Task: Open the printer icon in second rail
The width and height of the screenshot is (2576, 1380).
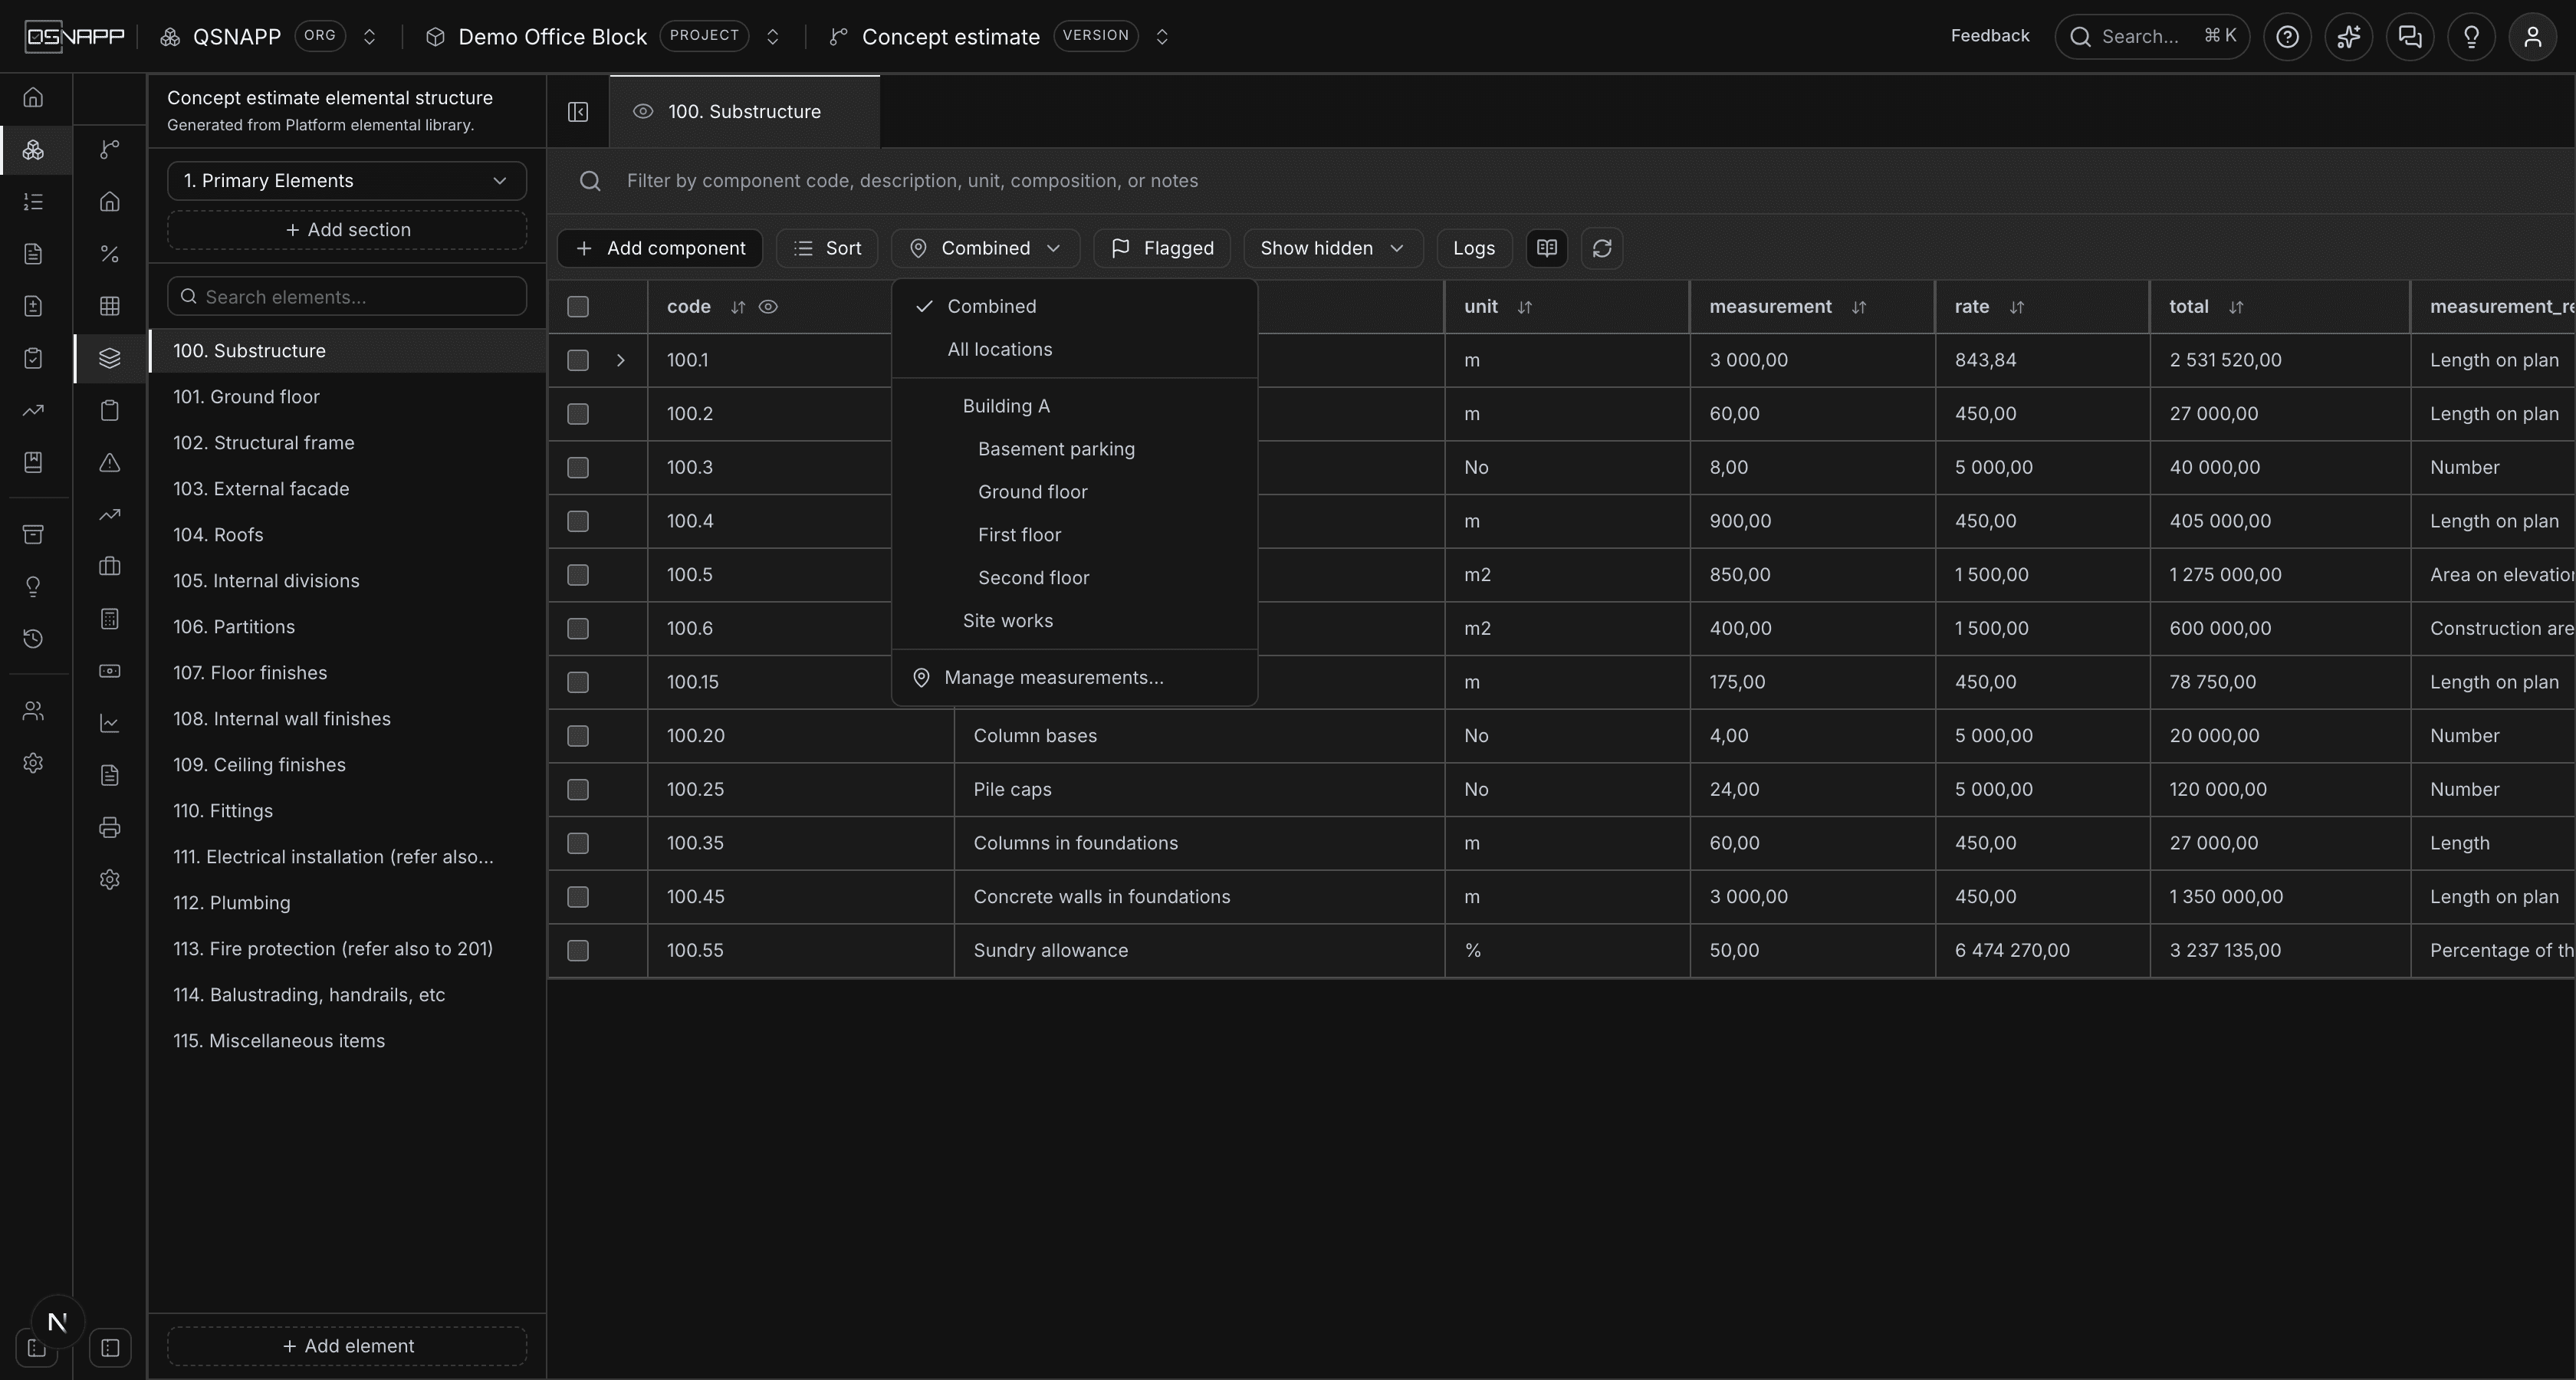Action: [x=110, y=827]
